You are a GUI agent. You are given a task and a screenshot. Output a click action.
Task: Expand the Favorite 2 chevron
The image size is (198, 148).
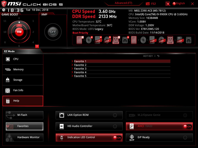pos(72,65)
